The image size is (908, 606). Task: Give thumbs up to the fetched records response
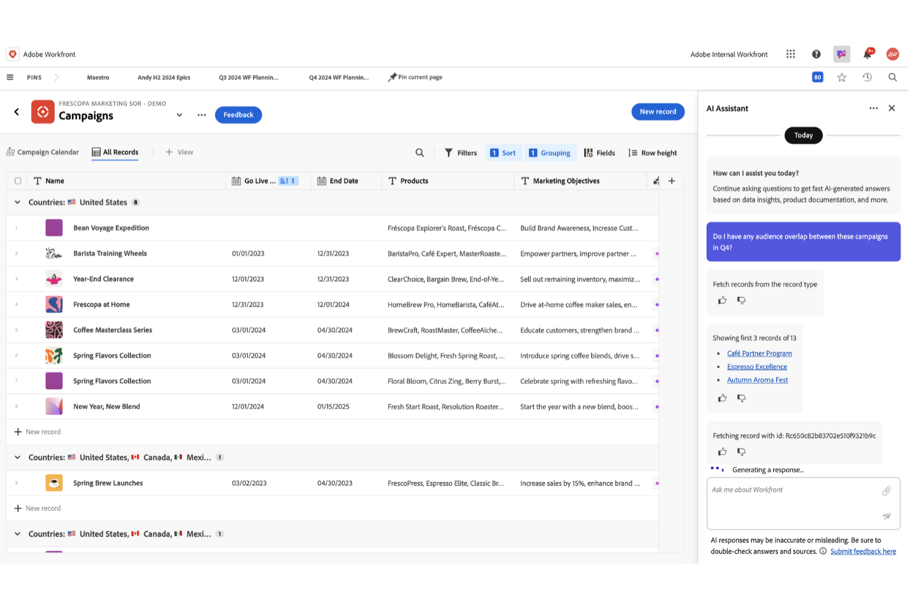(722, 398)
